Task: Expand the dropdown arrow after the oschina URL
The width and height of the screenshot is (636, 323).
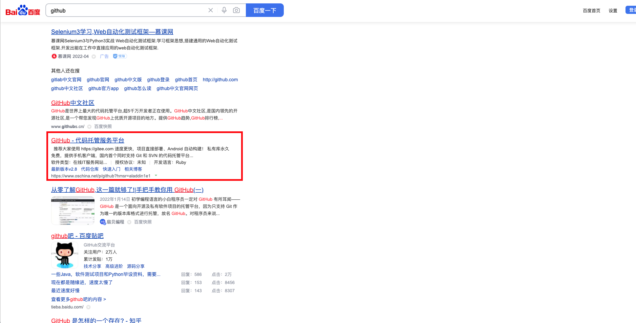Action: click(156, 175)
